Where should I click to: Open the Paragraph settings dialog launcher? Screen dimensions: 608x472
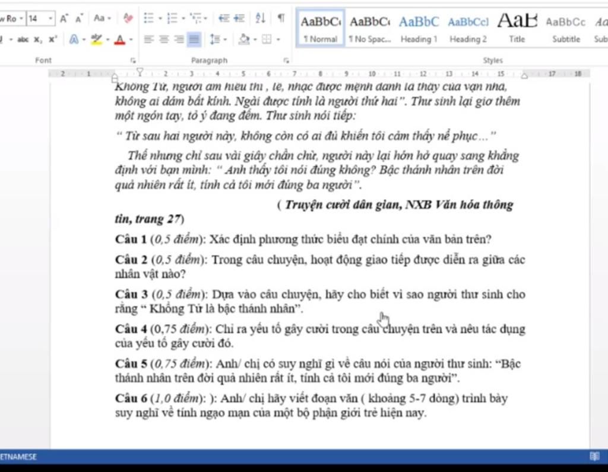(286, 60)
